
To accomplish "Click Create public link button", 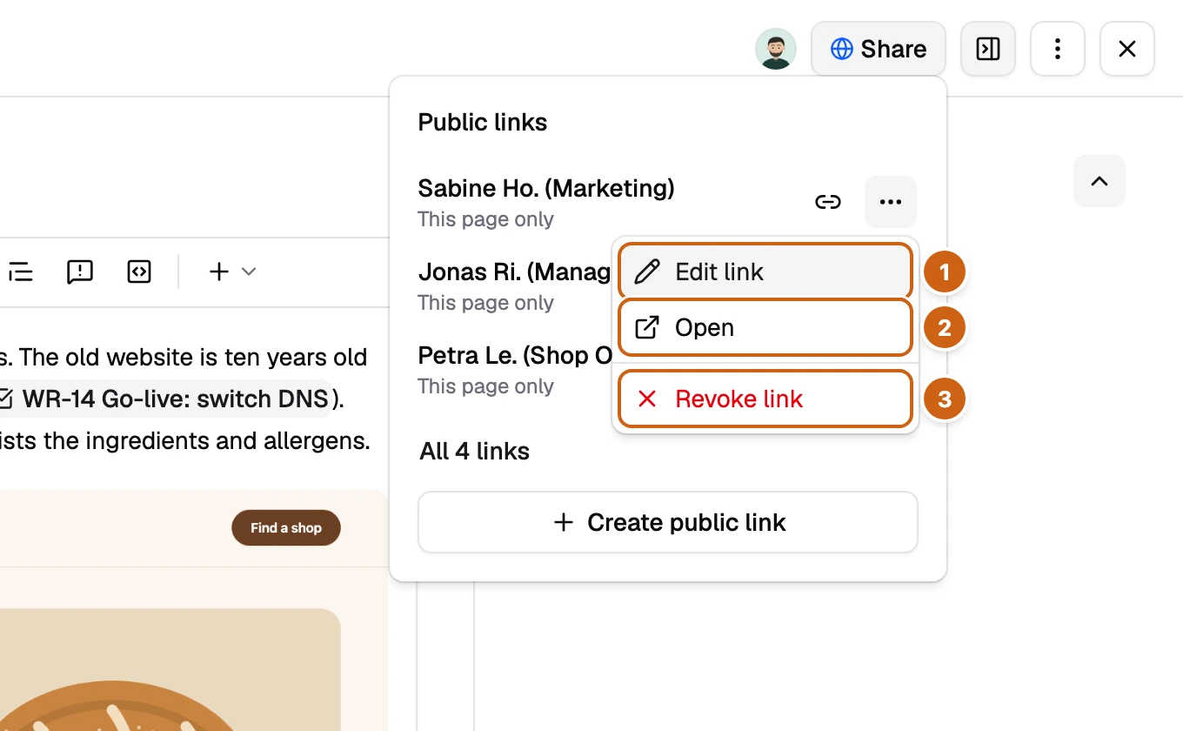I will 668,522.
